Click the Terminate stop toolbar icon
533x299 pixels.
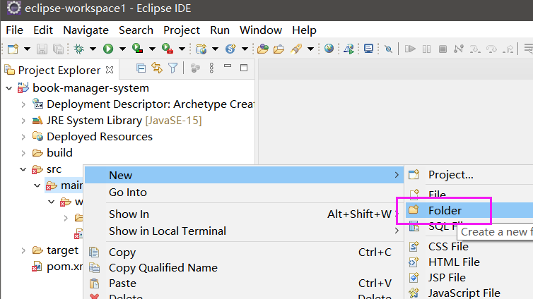443,49
